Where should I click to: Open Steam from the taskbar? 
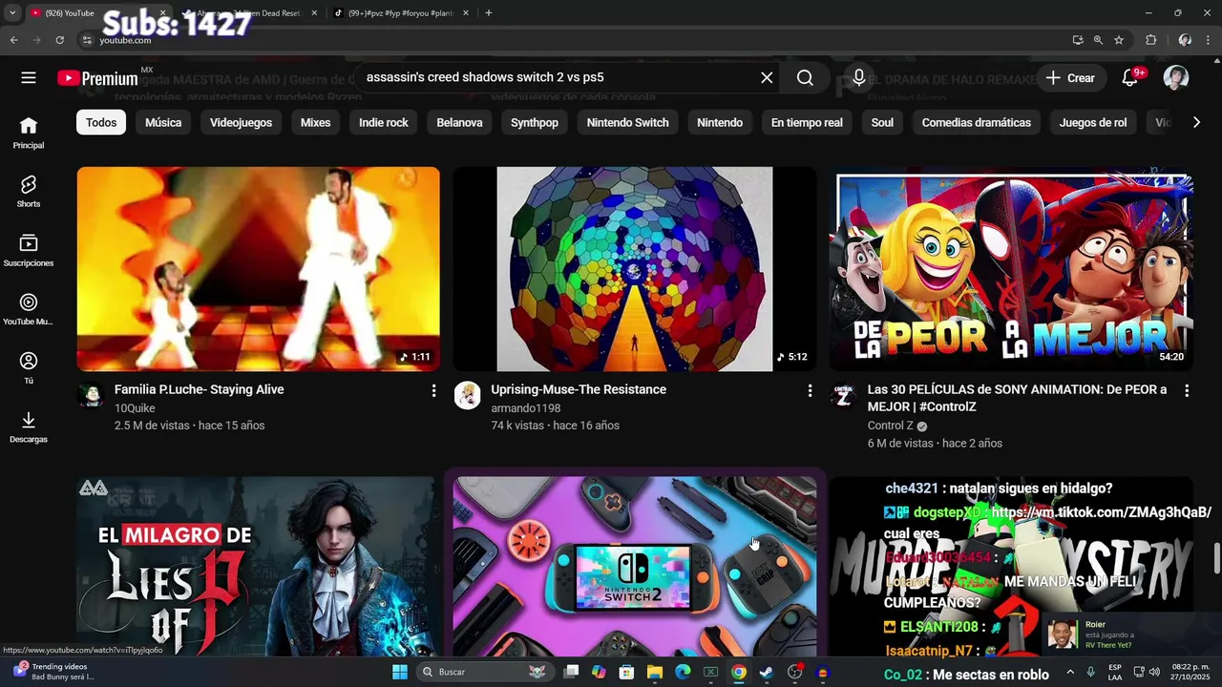tap(766, 672)
